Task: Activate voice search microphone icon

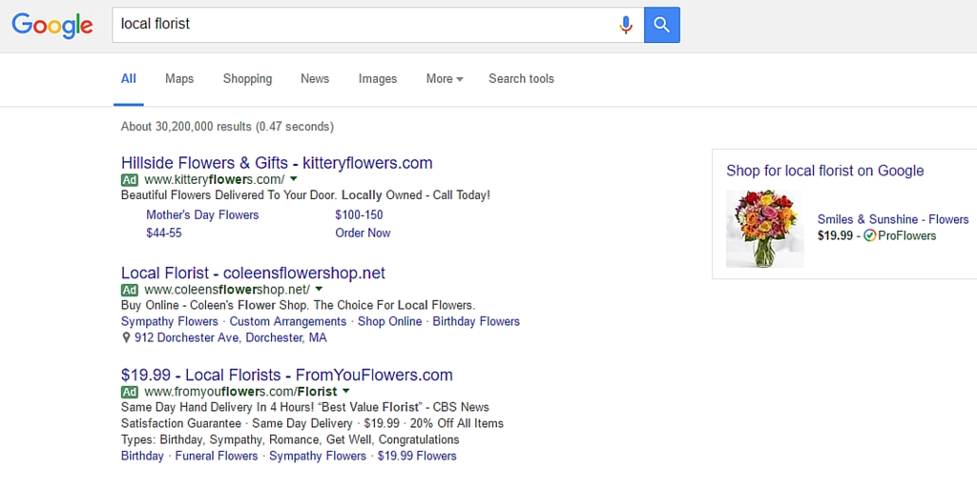Action: point(626,25)
